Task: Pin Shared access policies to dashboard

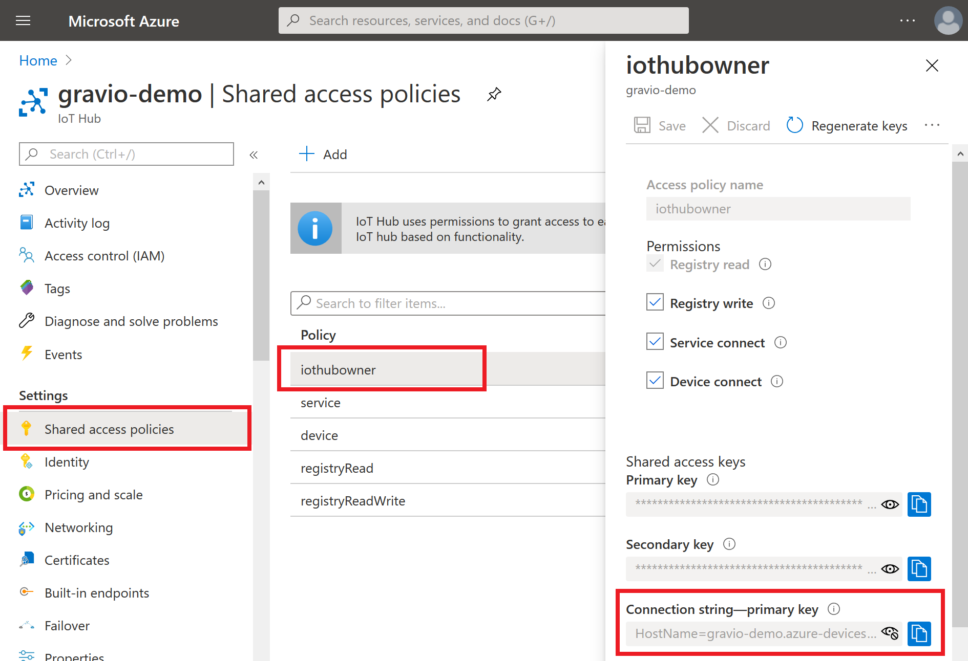Action: tap(493, 94)
